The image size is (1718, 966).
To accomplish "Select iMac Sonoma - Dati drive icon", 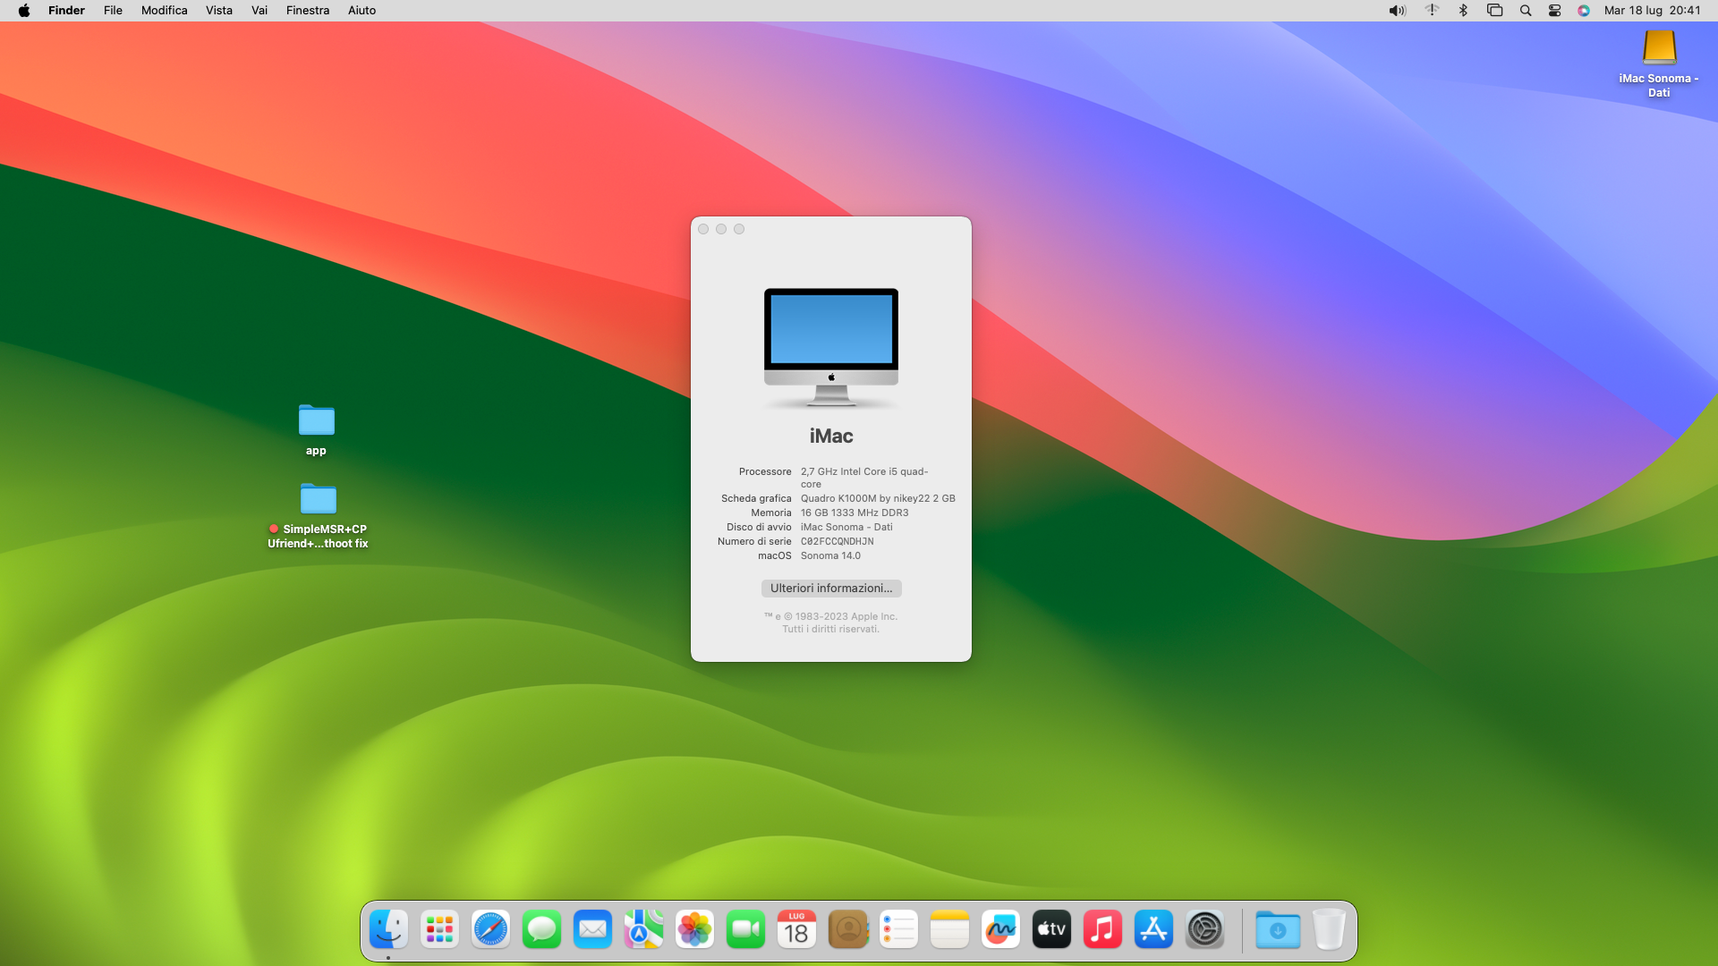I will (1659, 48).
